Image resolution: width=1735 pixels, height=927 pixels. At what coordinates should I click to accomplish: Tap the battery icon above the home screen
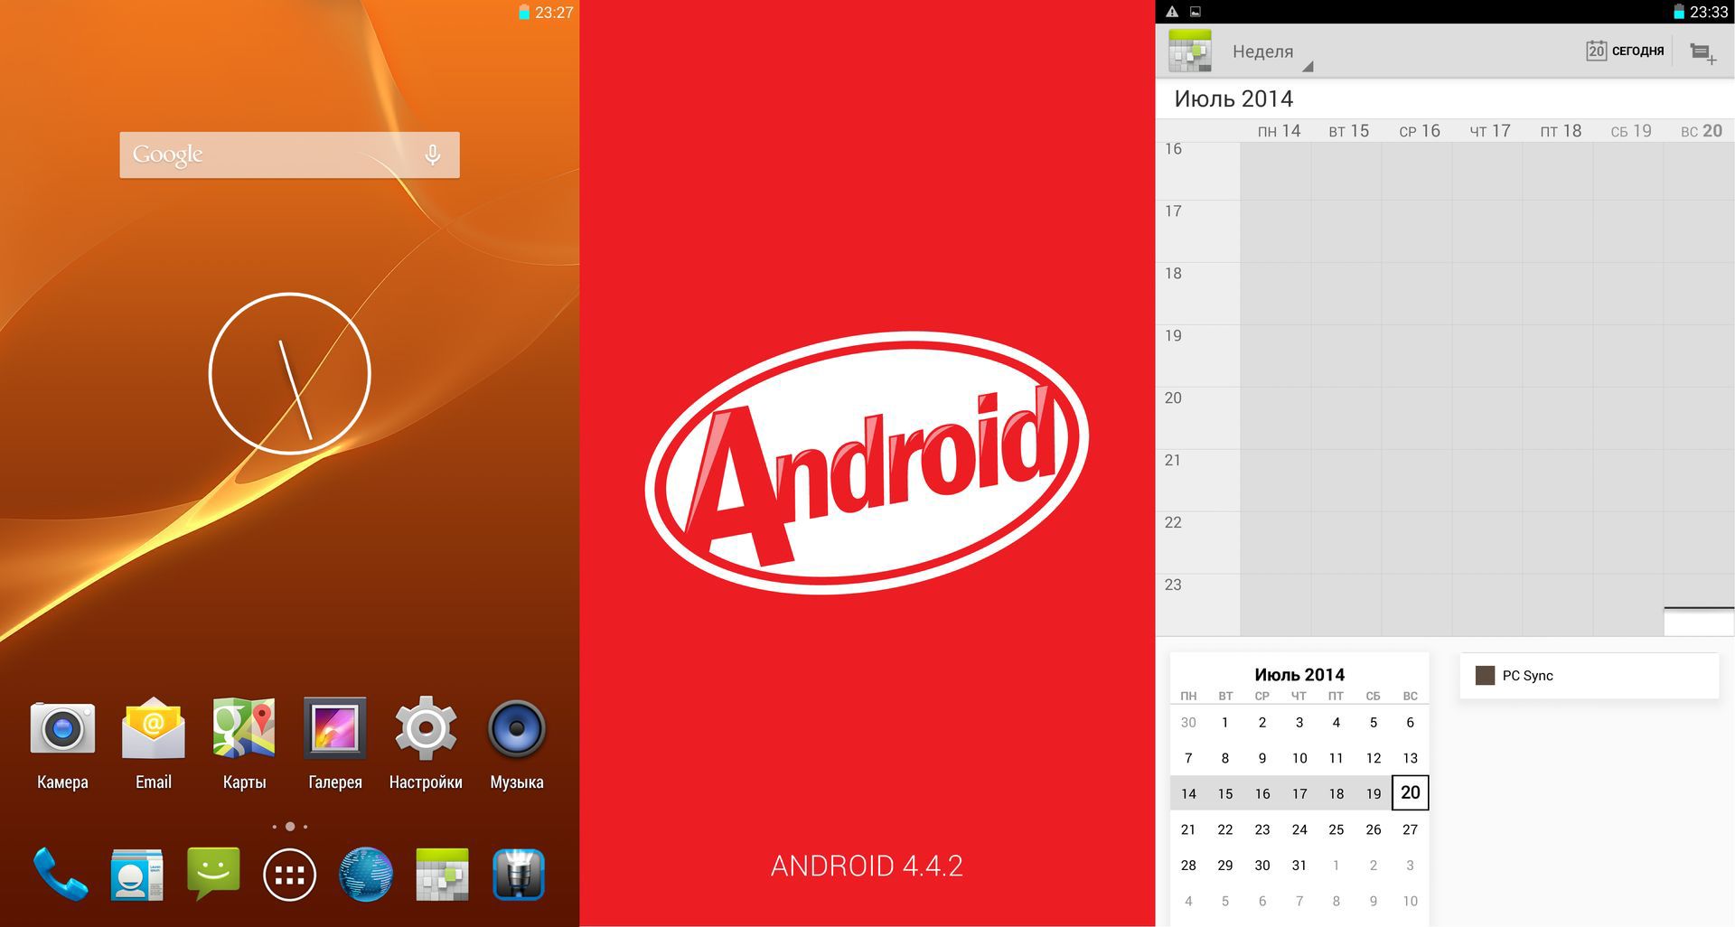[523, 13]
